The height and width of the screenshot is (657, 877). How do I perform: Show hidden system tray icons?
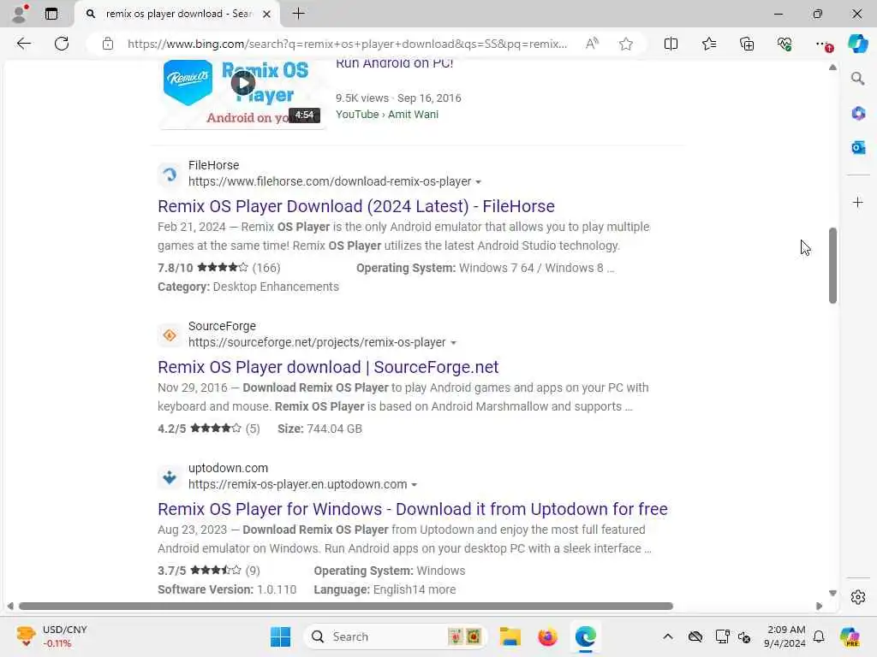668,636
